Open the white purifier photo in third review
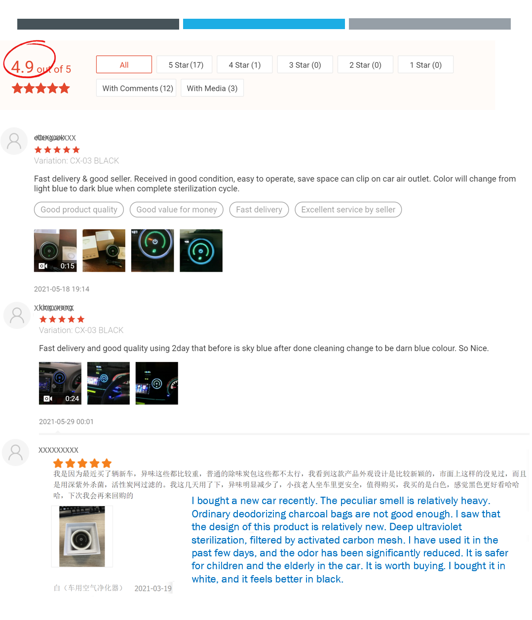This screenshot has height=620, width=532. click(82, 537)
